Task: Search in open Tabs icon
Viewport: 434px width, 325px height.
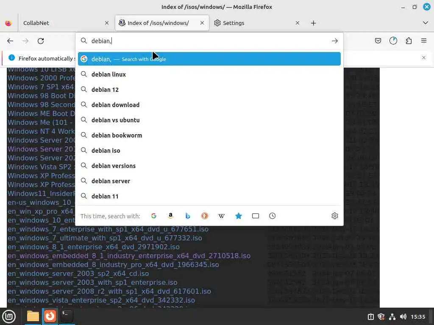Action: tap(256, 216)
